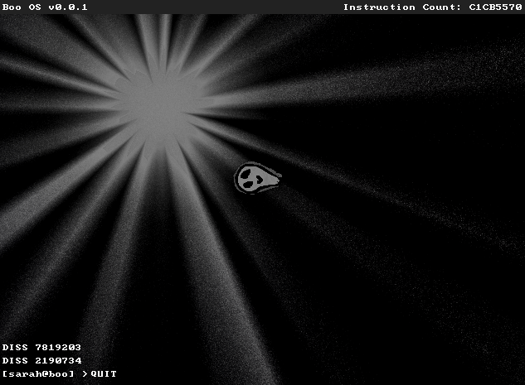525x385 pixels.
Task: Click the "Instruction Count:" label
Action: point(402,7)
